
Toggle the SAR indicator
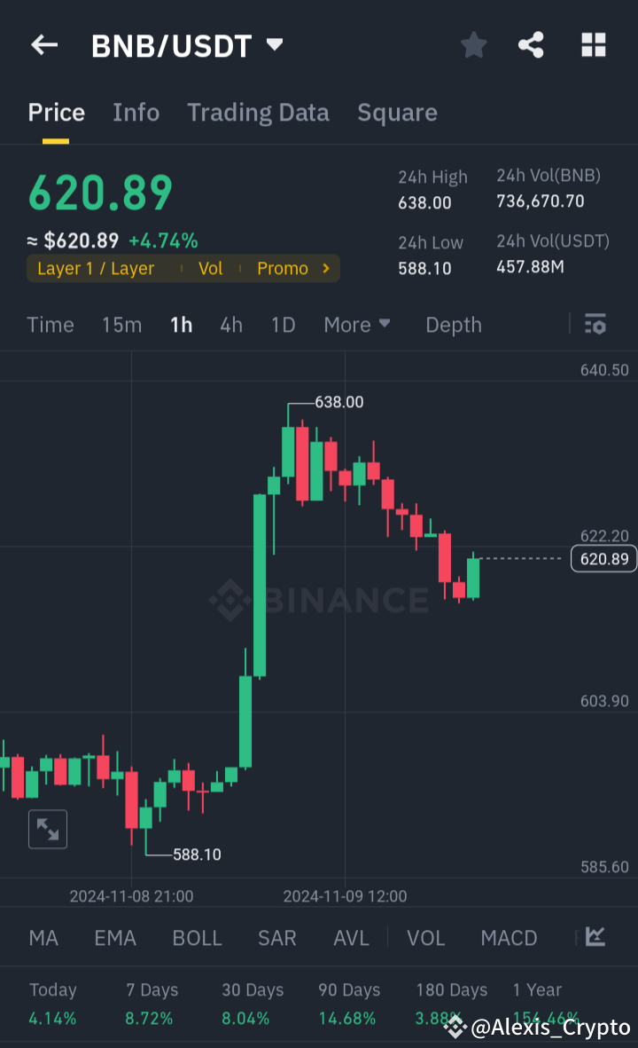276,938
